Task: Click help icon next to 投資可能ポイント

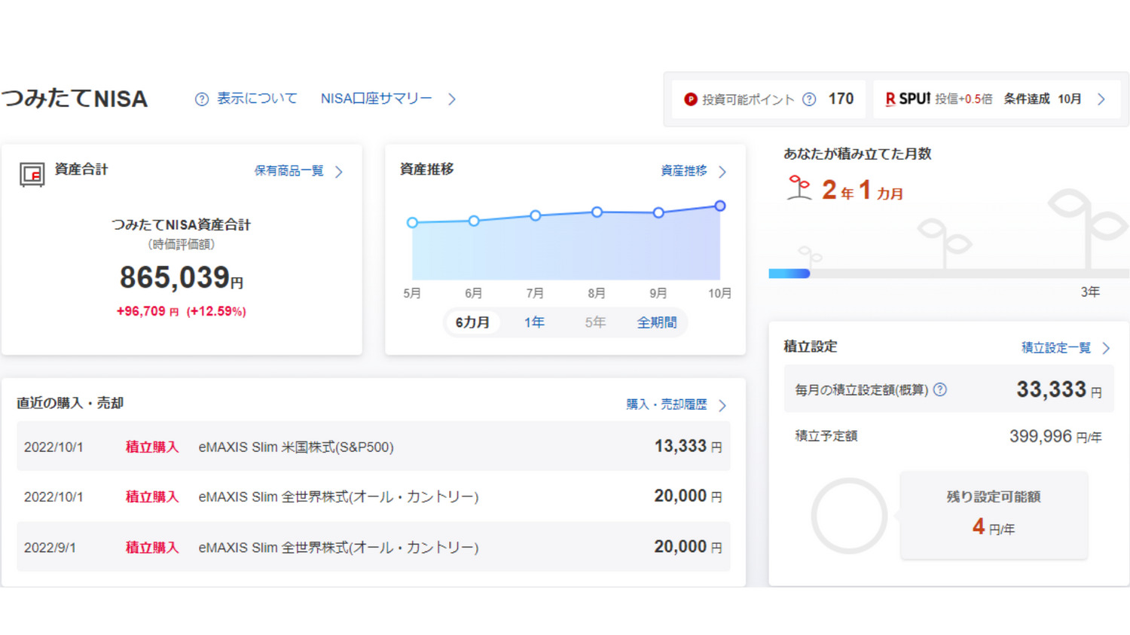Action: coord(809,99)
